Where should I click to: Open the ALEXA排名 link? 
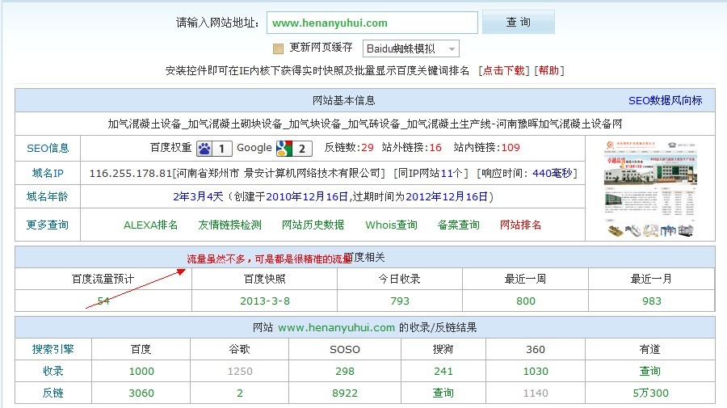click(151, 225)
